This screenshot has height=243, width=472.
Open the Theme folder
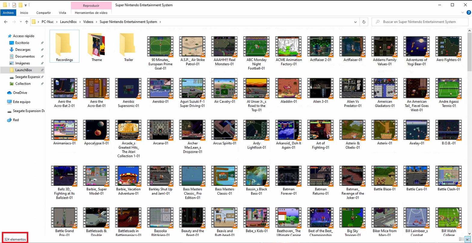(97, 46)
